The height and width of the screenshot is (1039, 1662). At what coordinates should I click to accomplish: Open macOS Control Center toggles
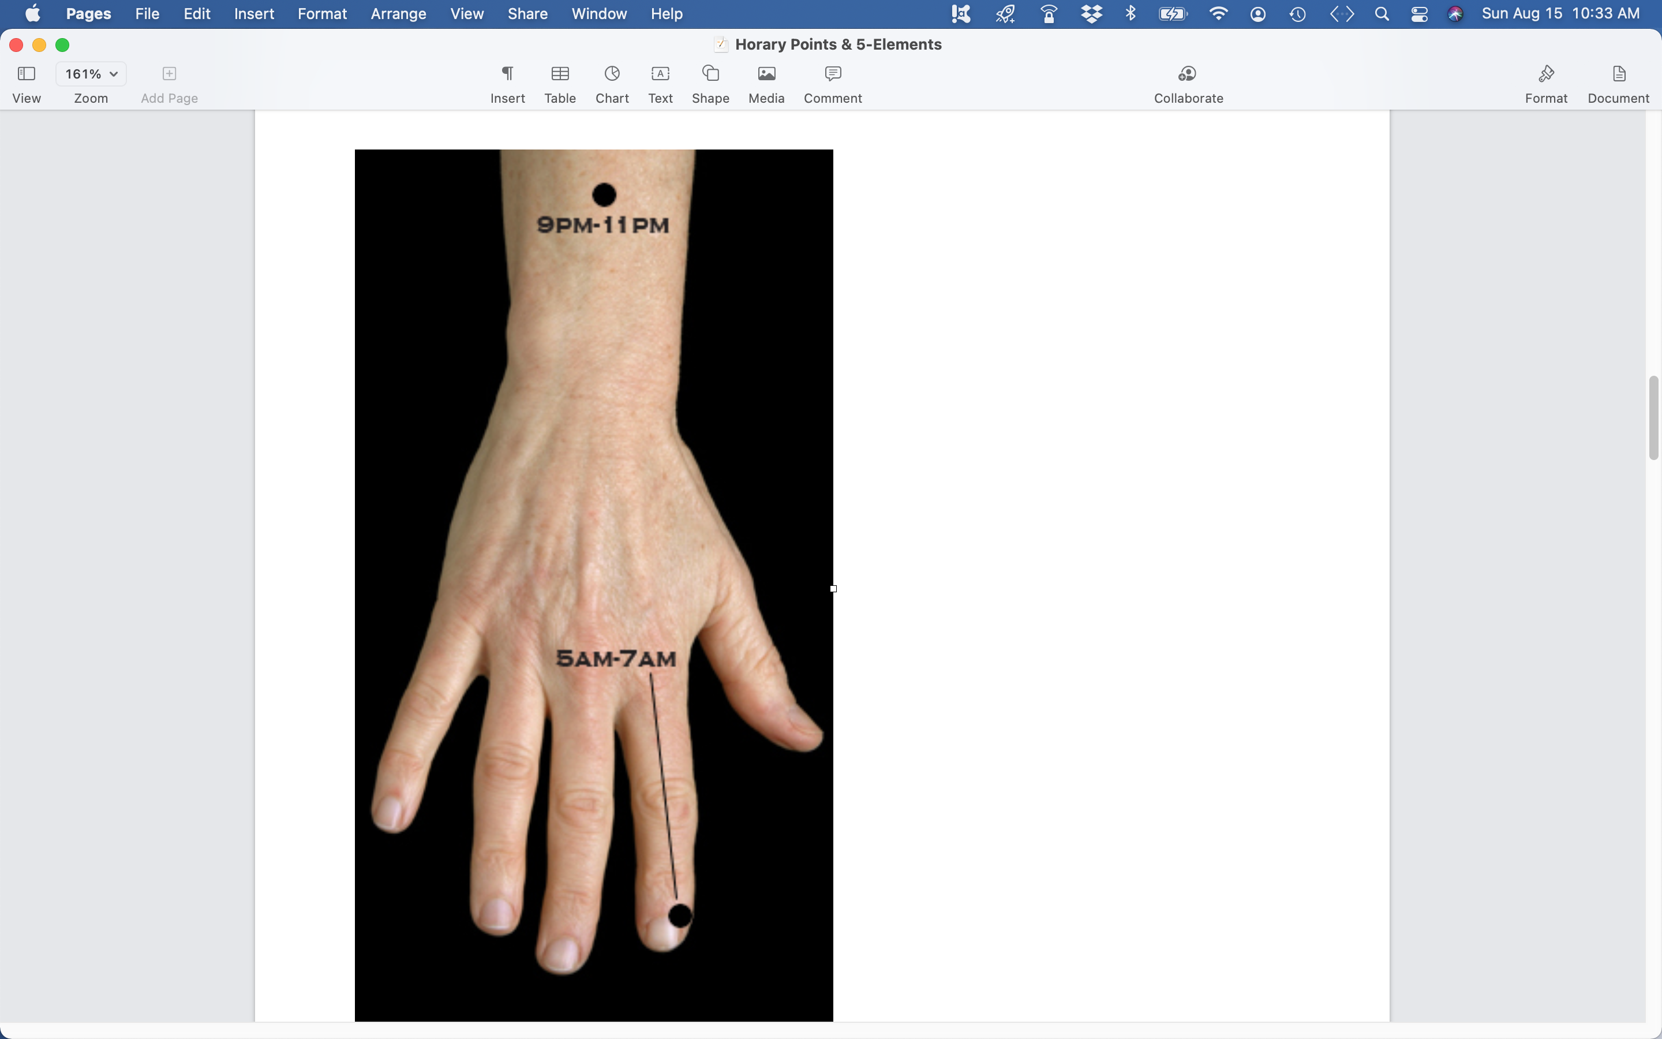1419,14
